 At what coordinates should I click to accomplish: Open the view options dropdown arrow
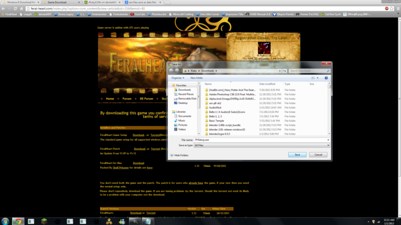pos(318,78)
